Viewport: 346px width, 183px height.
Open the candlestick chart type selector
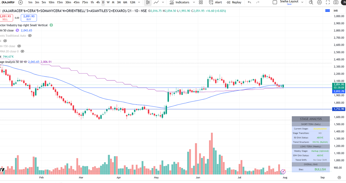[x=148, y=2]
